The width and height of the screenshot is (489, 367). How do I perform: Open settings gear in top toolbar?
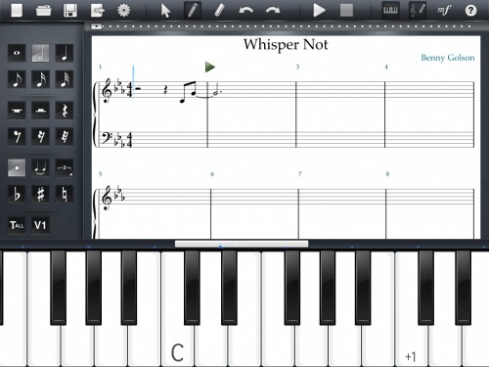point(124,11)
